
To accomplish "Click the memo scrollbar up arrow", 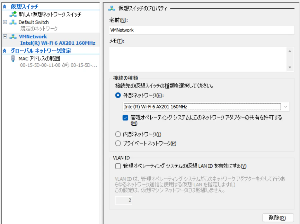I will (290, 51).
